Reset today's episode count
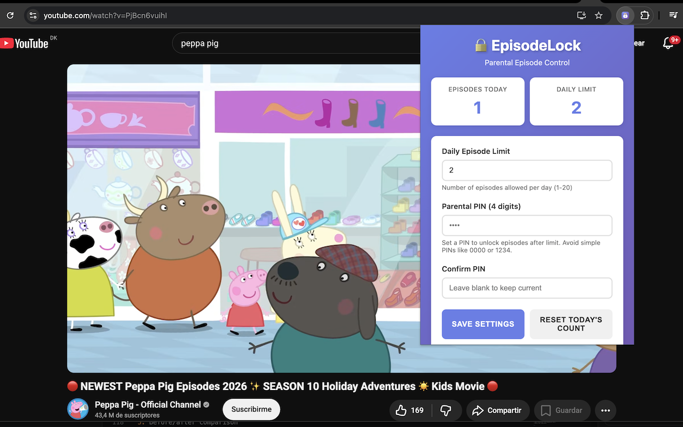This screenshot has width=683, height=427. pyautogui.click(x=571, y=324)
